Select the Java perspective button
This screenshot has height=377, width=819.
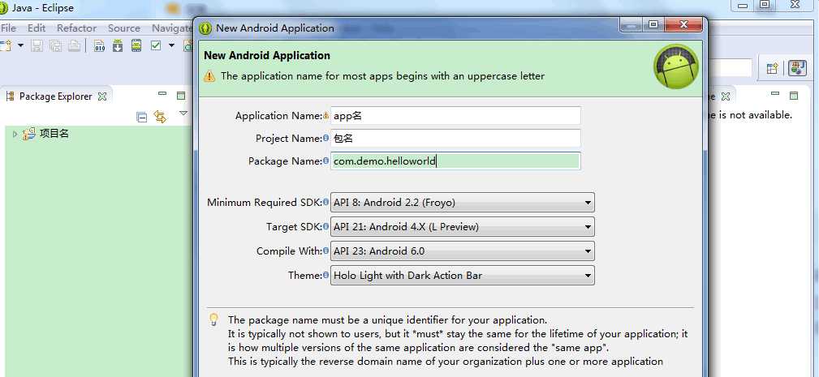click(x=797, y=68)
